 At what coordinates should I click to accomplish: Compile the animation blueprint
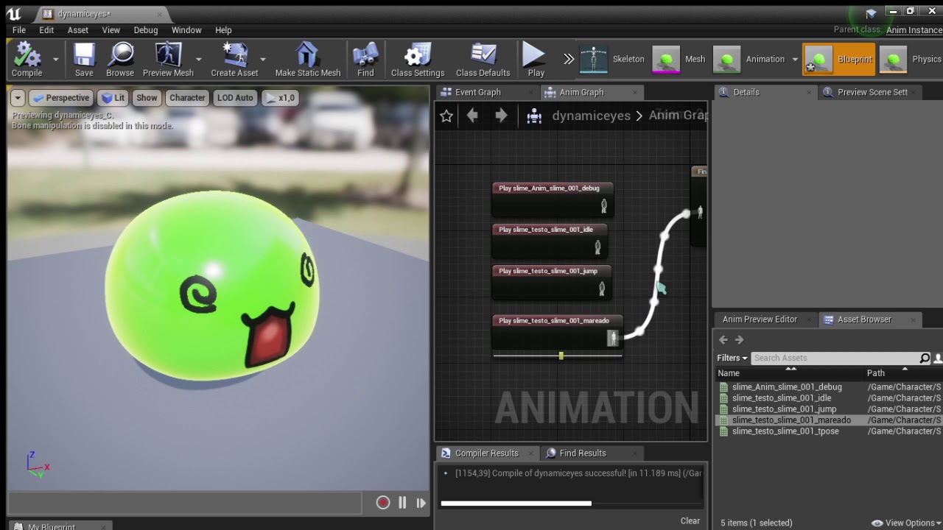click(27, 59)
